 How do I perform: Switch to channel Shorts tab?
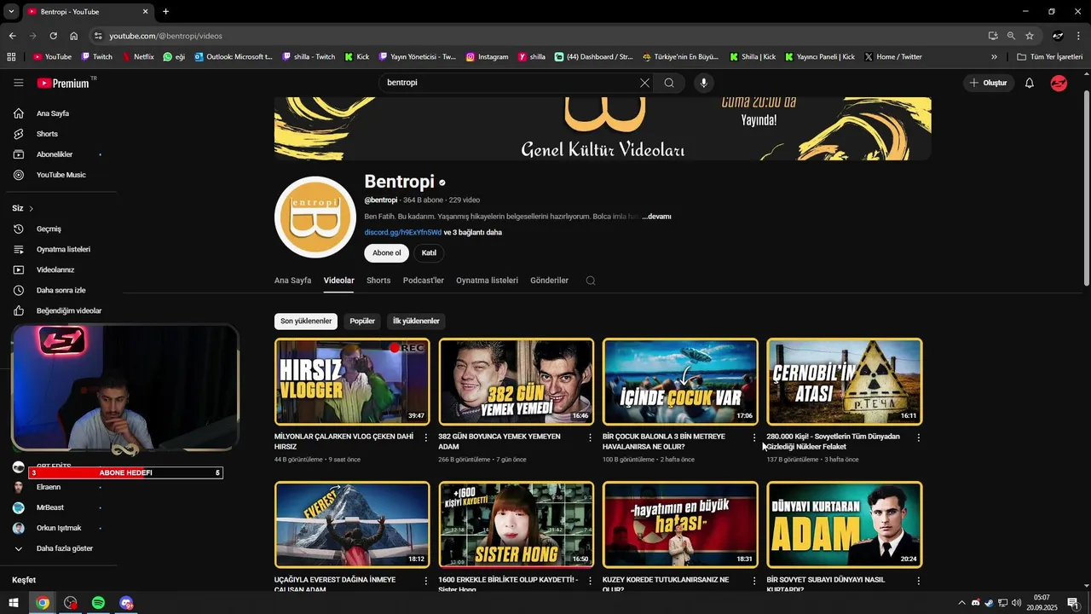coord(378,281)
